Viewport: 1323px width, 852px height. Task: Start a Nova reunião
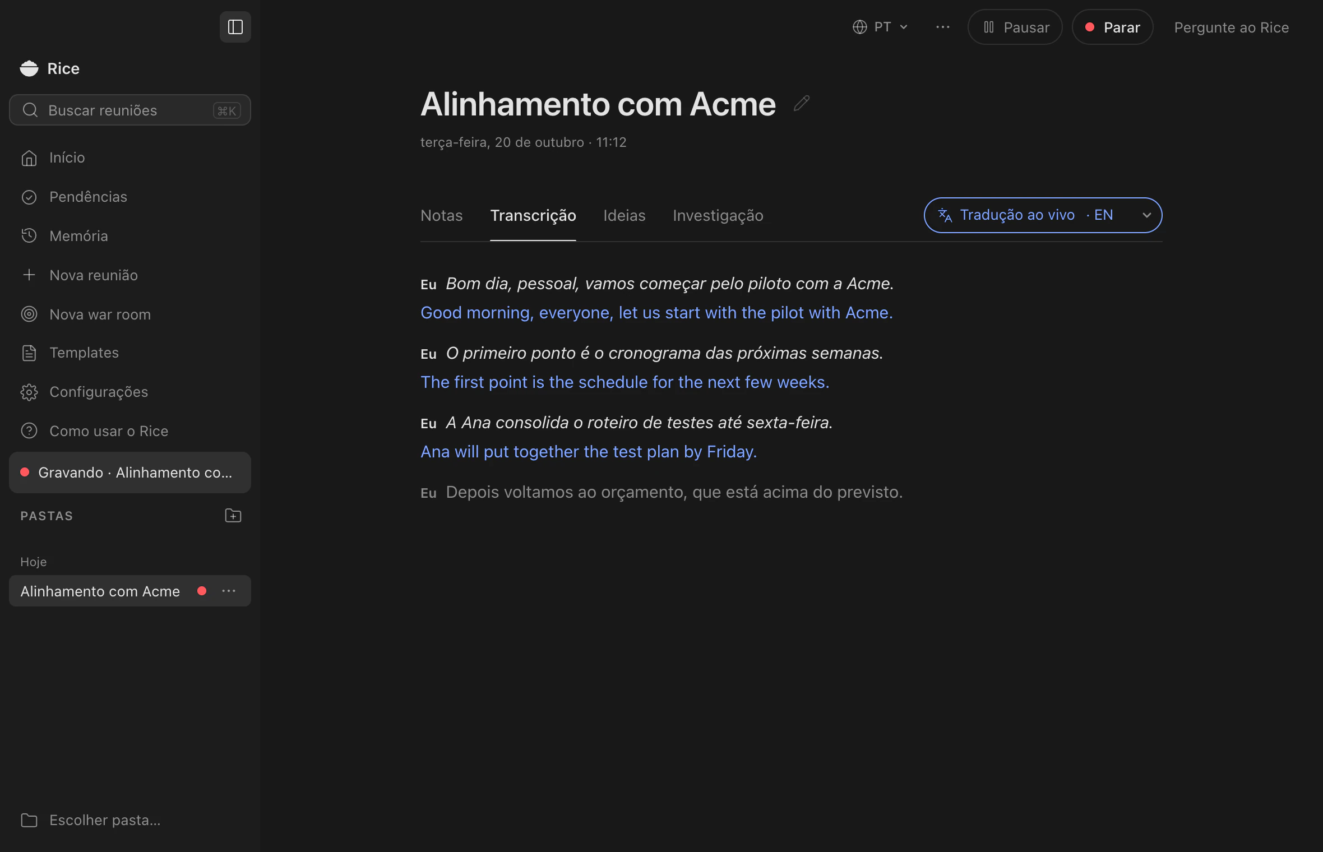coord(130,275)
